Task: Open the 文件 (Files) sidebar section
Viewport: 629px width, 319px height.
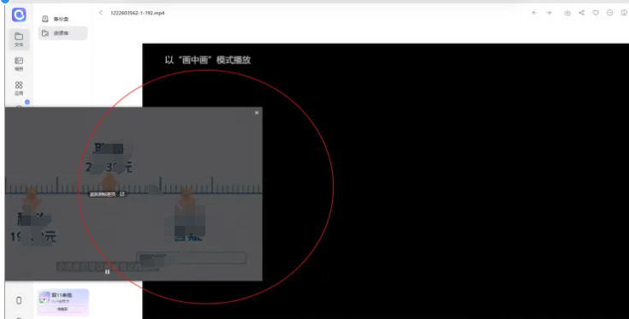Action: tap(19, 39)
